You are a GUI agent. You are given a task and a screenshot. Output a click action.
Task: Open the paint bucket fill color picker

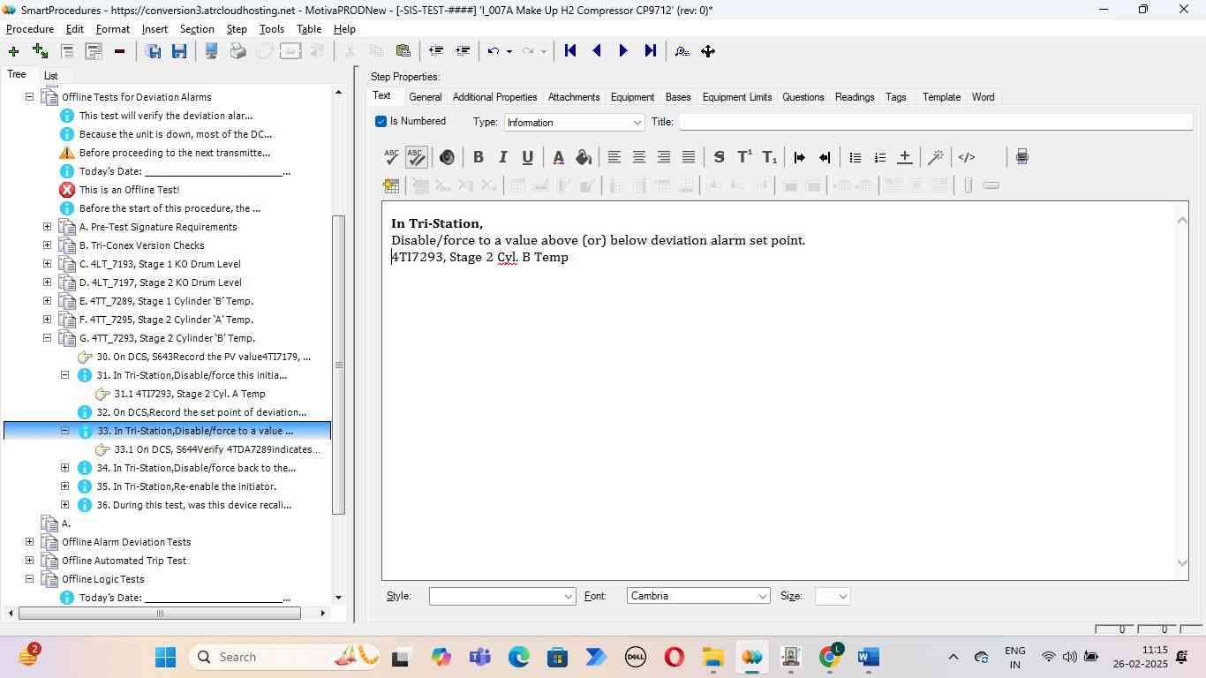point(583,157)
